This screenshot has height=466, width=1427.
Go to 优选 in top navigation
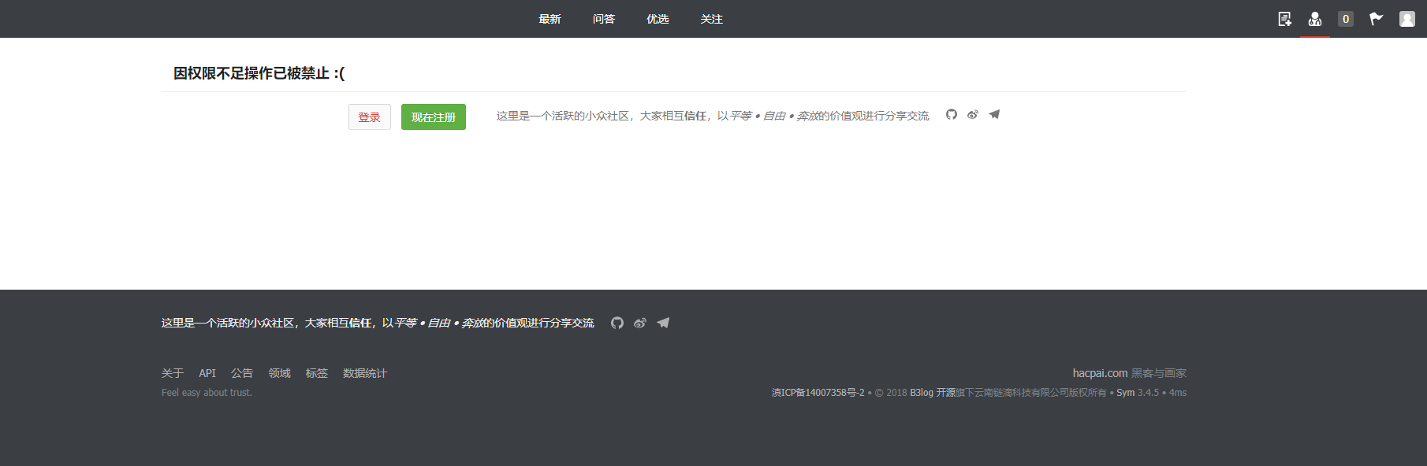pos(658,19)
